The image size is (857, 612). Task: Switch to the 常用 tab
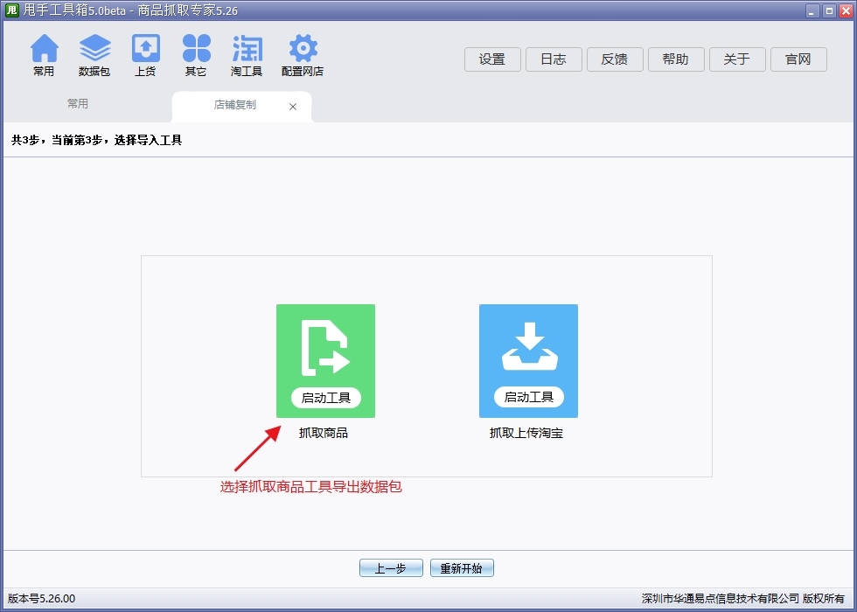[x=77, y=102]
